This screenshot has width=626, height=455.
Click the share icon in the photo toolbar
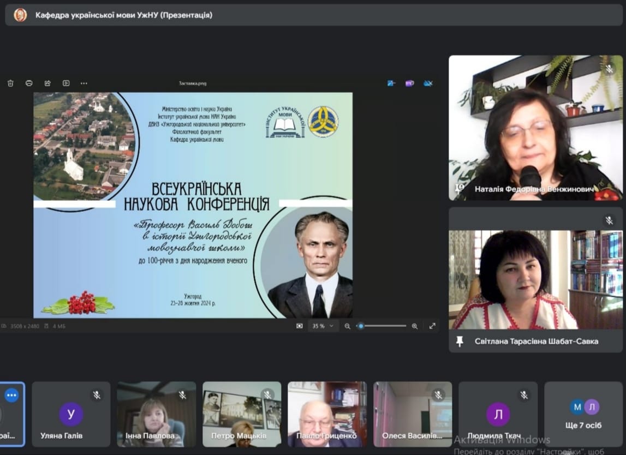pos(47,83)
